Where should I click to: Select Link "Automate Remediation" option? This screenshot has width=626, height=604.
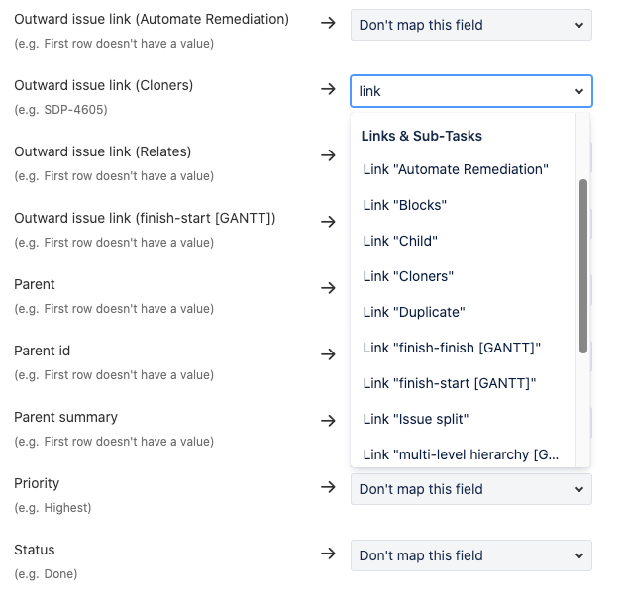(464, 169)
